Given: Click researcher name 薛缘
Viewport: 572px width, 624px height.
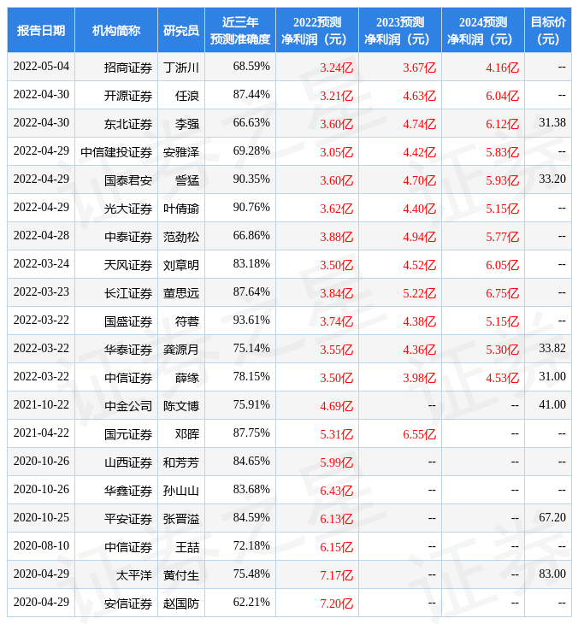Looking at the screenshot, I should tap(187, 378).
